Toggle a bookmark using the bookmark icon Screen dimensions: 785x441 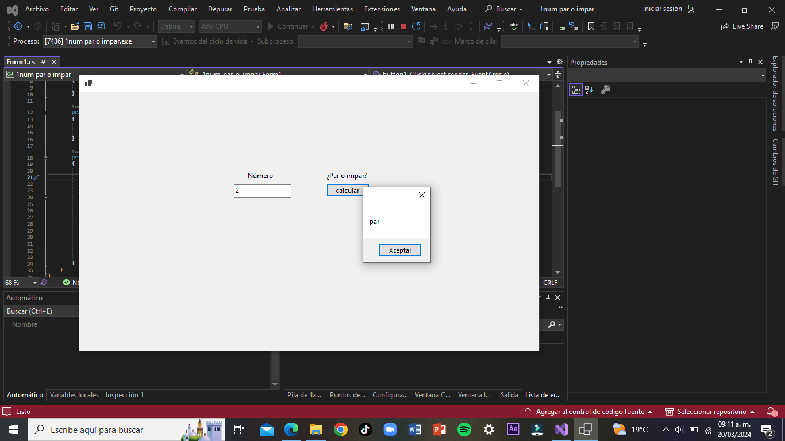[x=591, y=26]
